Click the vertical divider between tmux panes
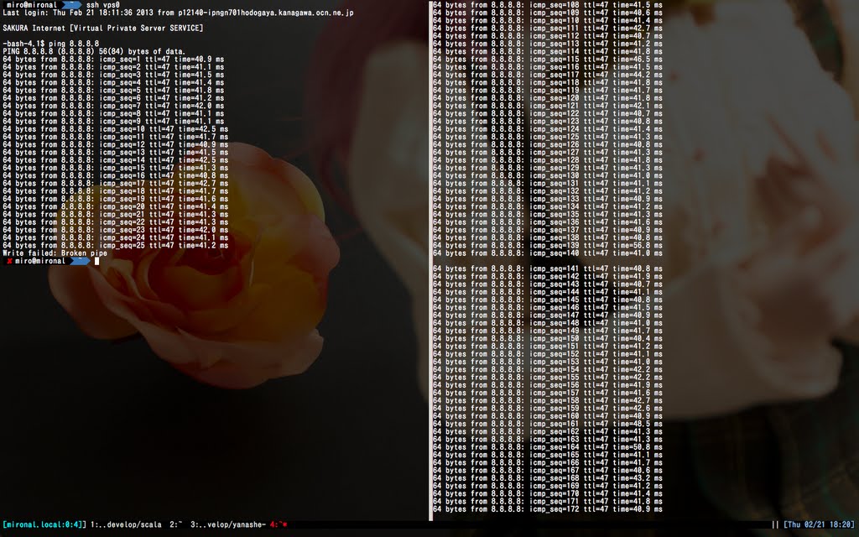 (x=430, y=260)
